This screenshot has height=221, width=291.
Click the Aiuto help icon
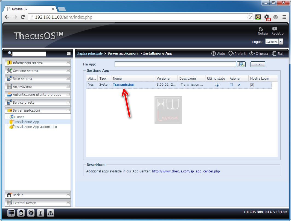click(x=213, y=53)
